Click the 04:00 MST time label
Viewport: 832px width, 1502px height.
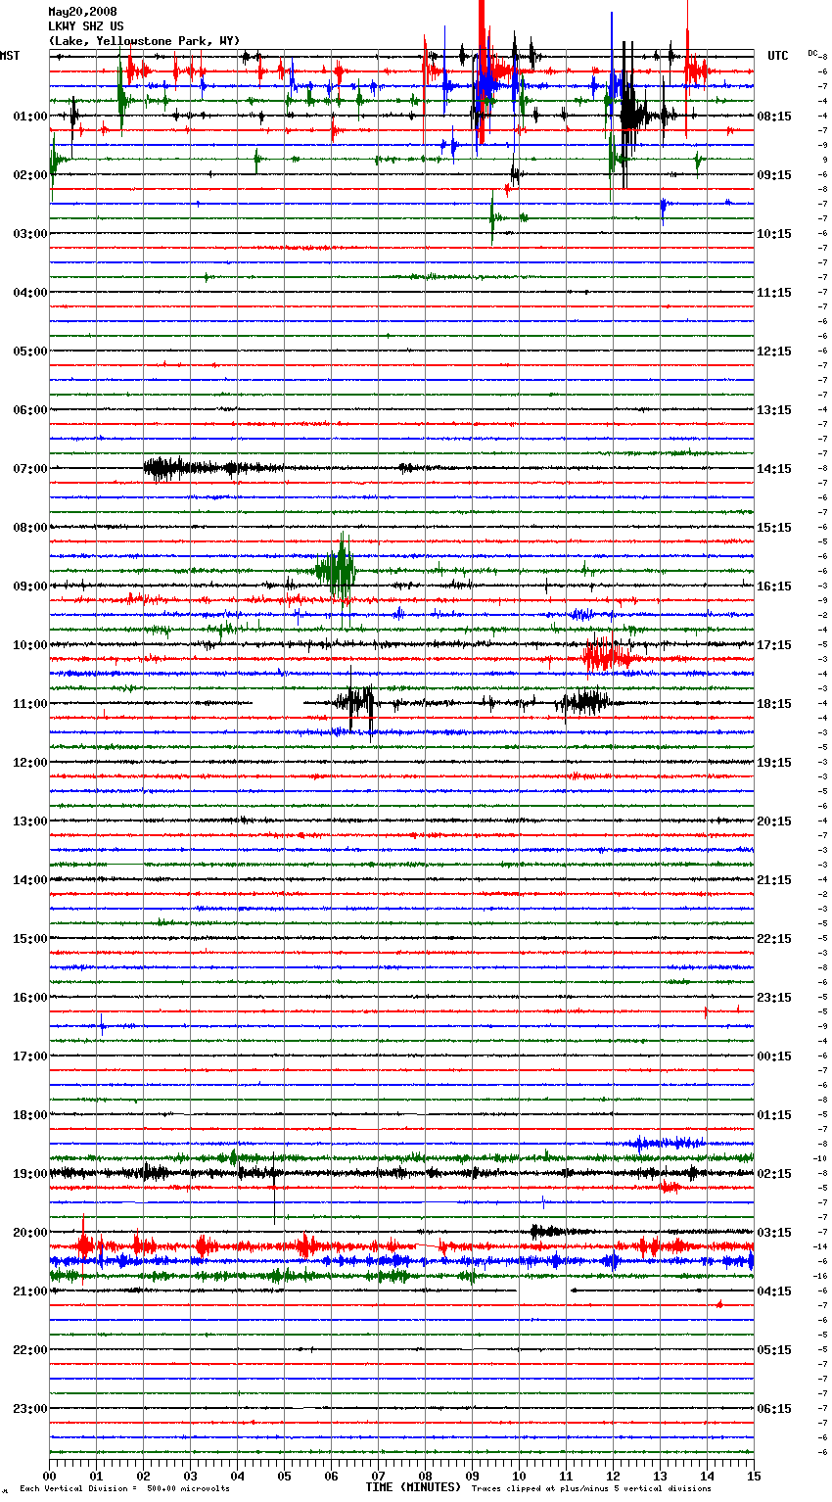coord(30,293)
